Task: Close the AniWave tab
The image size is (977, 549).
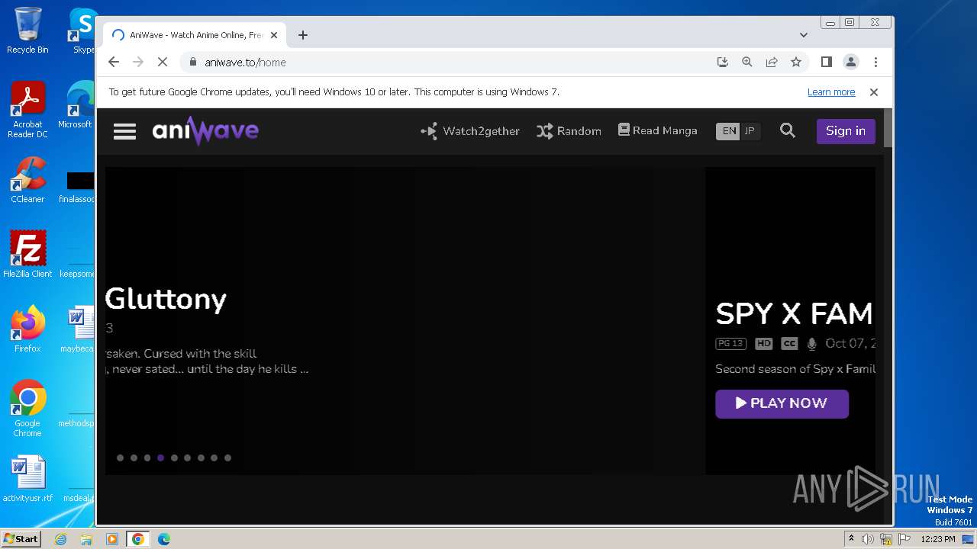Action: pyautogui.click(x=274, y=35)
